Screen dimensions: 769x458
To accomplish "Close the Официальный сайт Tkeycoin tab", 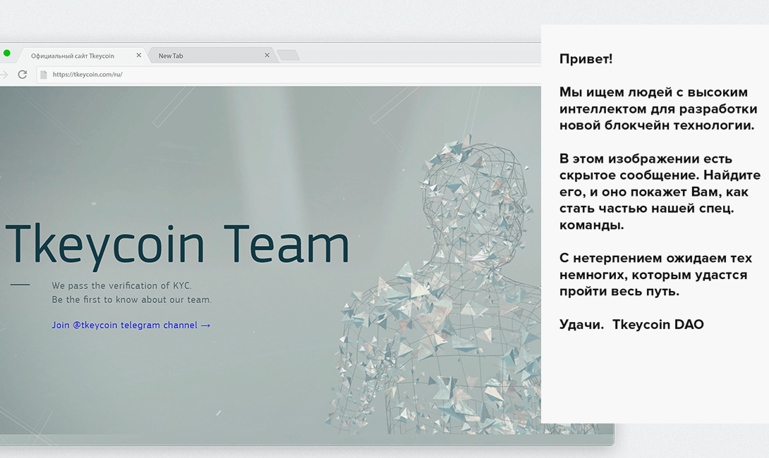I will pyautogui.click(x=139, y=56).
